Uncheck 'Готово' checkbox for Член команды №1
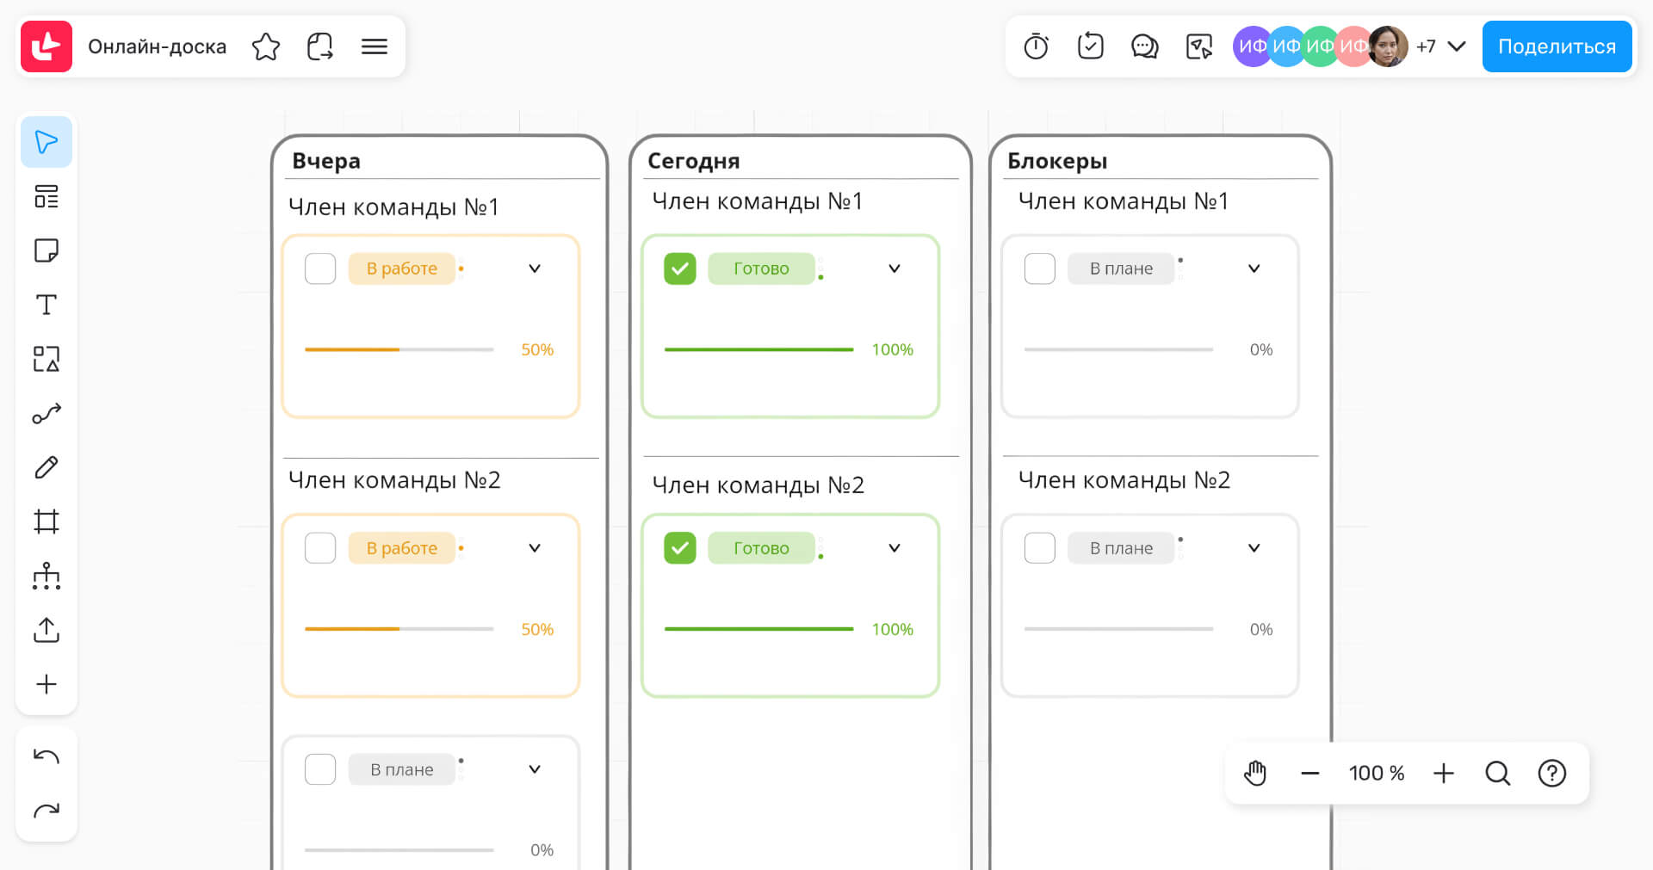The width and height of the screenshot is (1653, 870). coord(680,268)
